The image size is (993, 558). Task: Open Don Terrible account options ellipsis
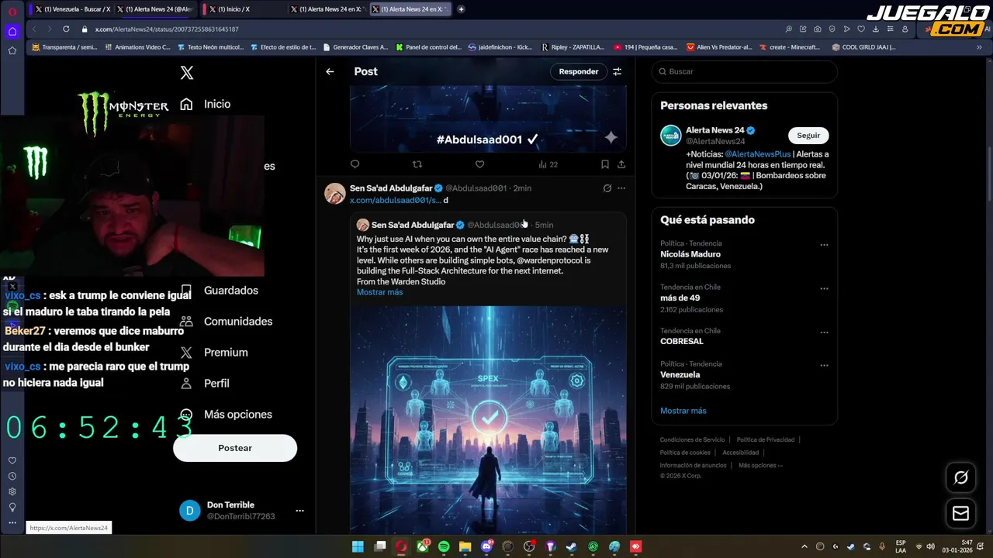(299, 511)
